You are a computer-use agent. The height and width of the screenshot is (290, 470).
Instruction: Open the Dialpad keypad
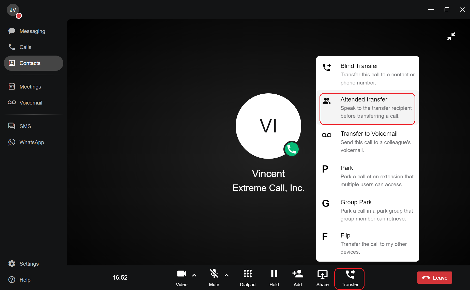pyautogui.click(x=247, y=278)
